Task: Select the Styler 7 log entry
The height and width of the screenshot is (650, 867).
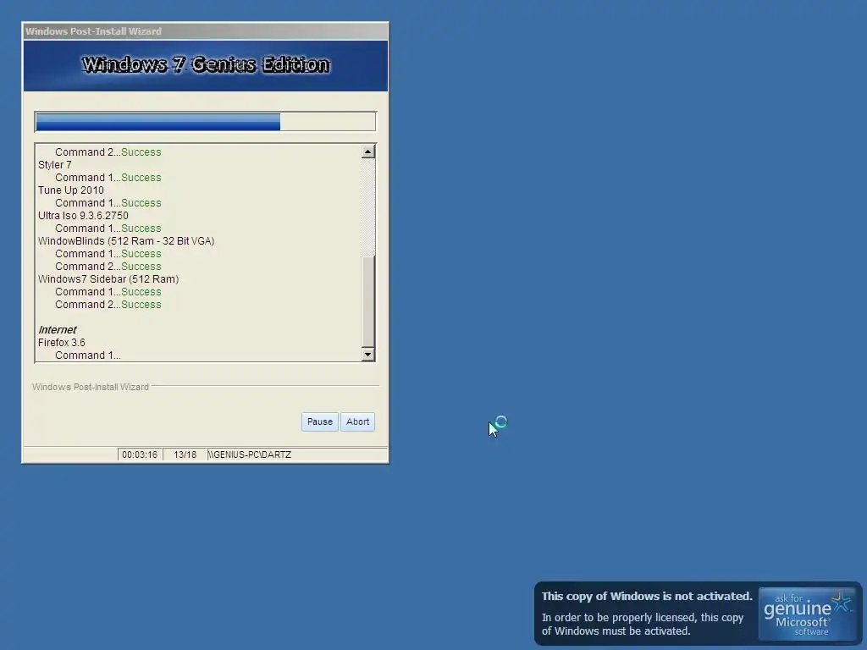Action: pyautogui.click(x=55, y=165)
